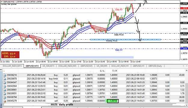Click the red ADR 93.0 DR 77.0 box
This screenshot has width=188, height=108.
pos(10,55)
